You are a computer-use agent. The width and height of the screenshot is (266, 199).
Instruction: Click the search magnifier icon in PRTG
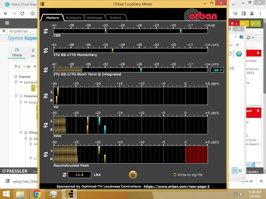click(x=237, y=45)
